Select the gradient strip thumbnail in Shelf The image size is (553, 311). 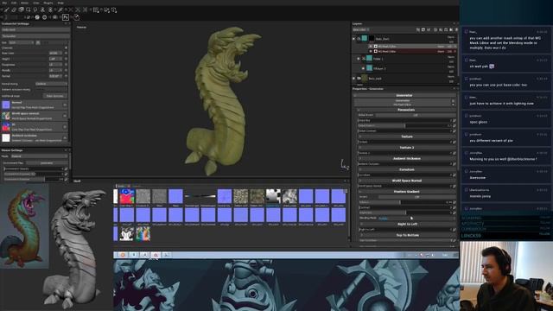[200, 196]
